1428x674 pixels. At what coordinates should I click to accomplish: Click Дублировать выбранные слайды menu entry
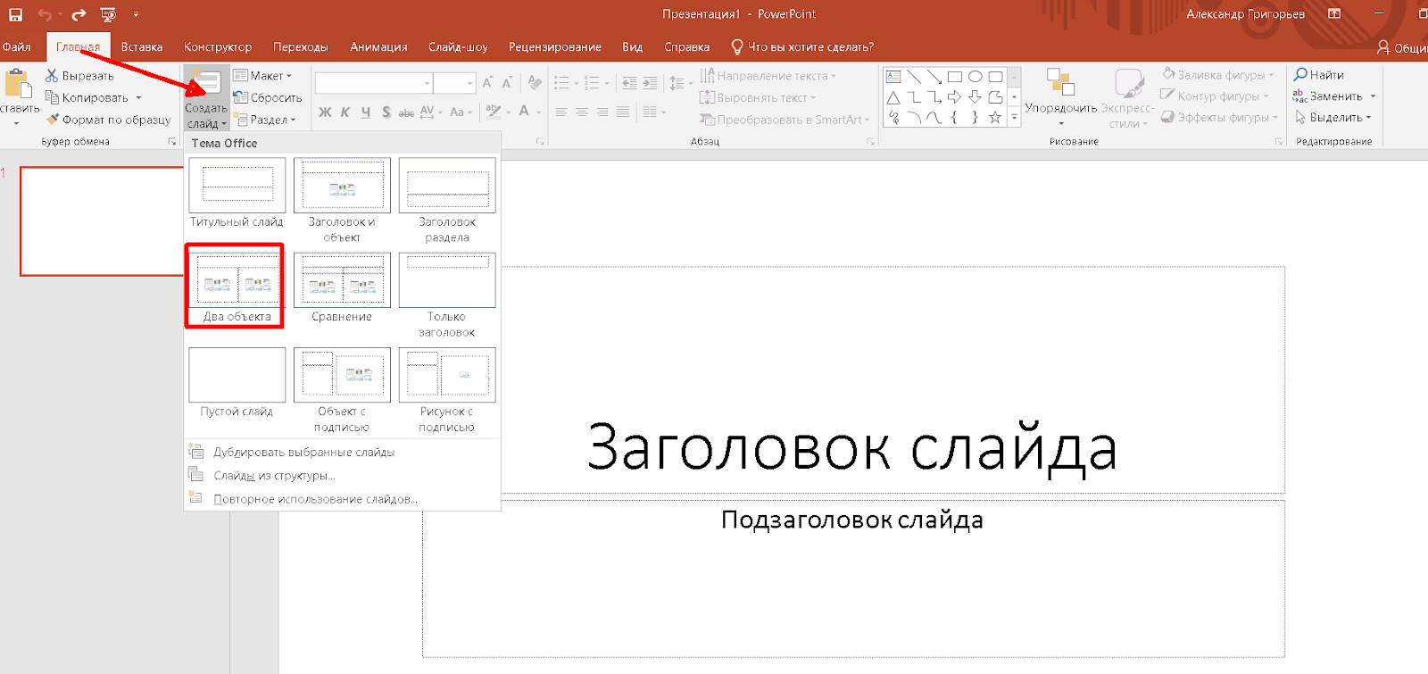[303, 453]
